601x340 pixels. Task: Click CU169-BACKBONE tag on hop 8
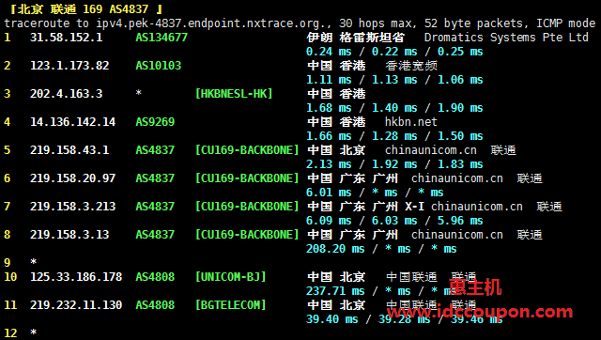pos(247,235)
